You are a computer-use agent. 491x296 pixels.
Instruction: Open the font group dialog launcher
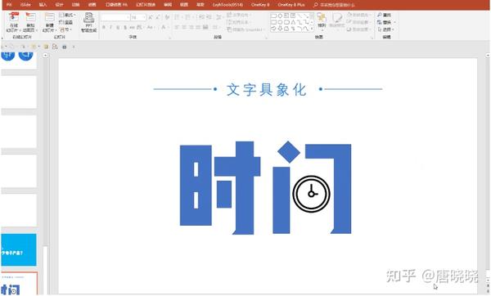[170, 38]
